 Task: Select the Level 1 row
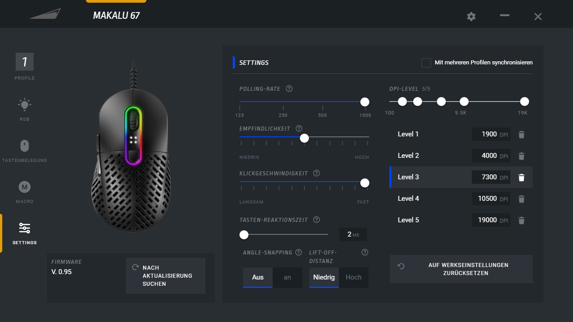pyautogui.click(x=461, y=134)
